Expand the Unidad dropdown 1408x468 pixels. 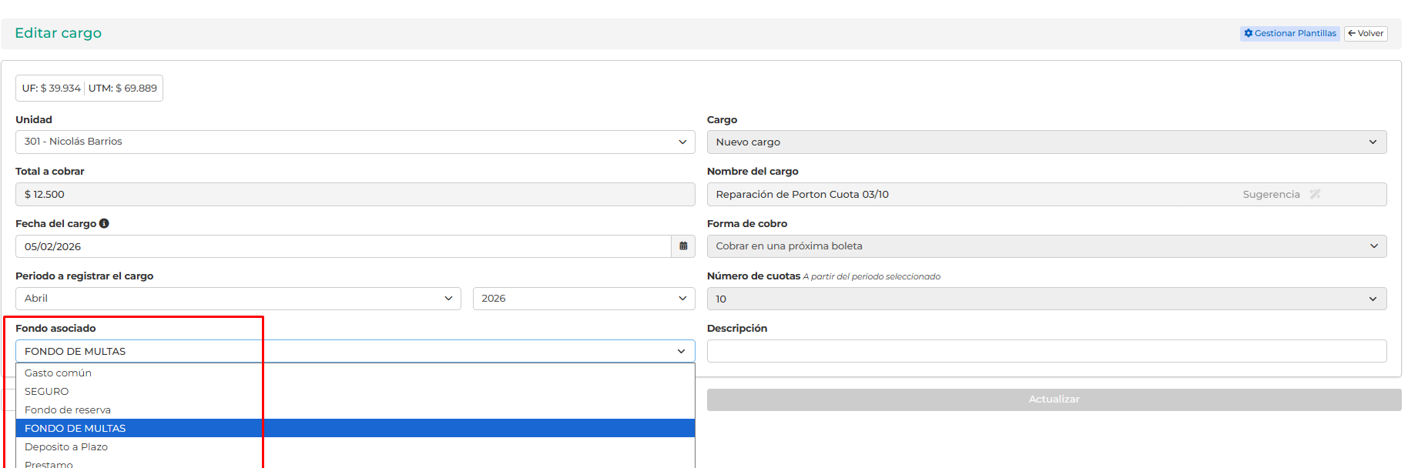[354, 142]
